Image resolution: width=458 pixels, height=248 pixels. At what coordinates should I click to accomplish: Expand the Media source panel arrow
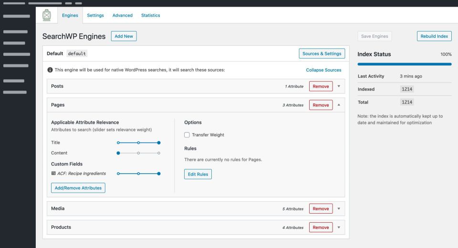click(339, 208)
